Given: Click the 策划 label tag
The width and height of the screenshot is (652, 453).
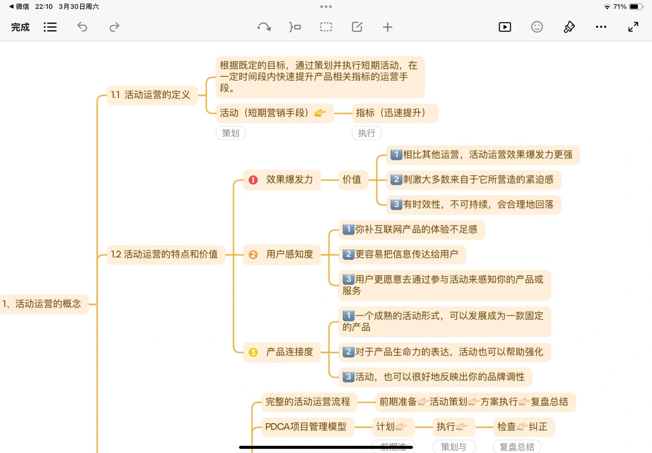Looking at the screenshot, I should (231, 133).
